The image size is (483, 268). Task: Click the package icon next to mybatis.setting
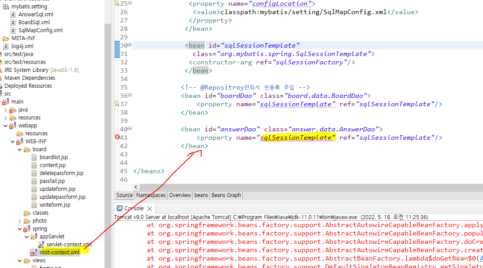[6, 7]
